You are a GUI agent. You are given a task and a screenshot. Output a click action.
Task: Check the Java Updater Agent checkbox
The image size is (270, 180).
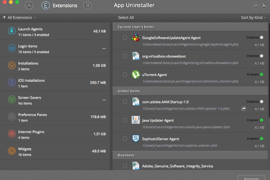point(125,120)
